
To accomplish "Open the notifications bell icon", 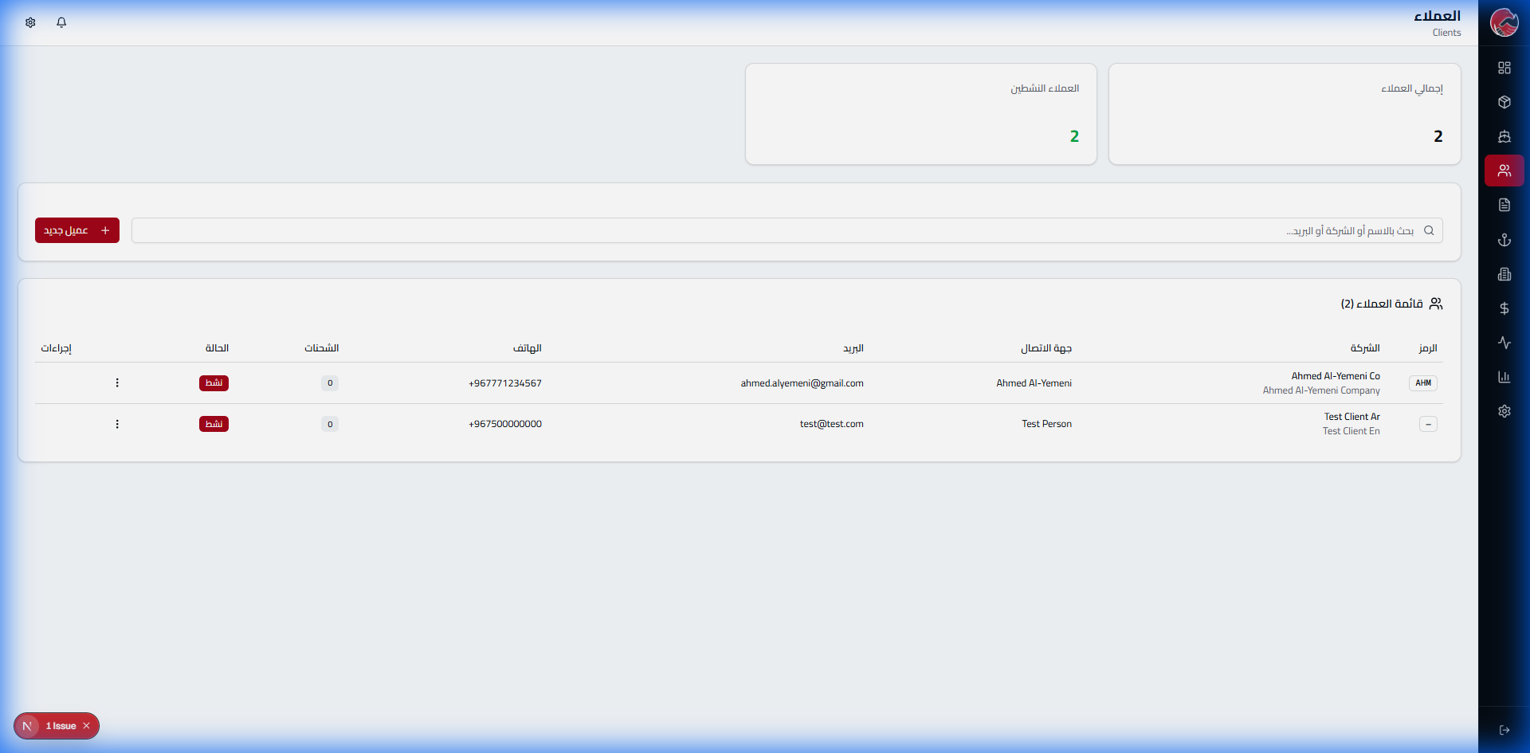I will [61, 22].
